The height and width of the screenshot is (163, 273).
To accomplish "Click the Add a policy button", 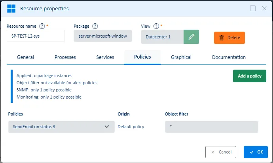I will click(x=249, y=76).
